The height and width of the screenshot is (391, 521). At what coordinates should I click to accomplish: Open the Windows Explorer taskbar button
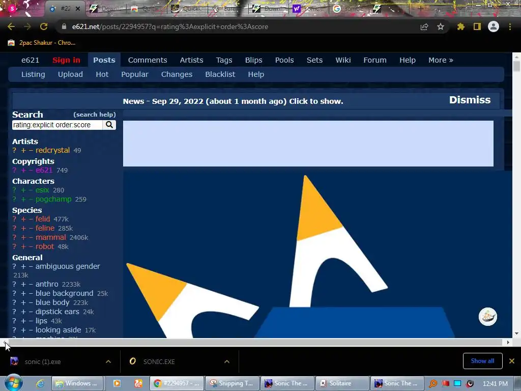pos(77,383)
